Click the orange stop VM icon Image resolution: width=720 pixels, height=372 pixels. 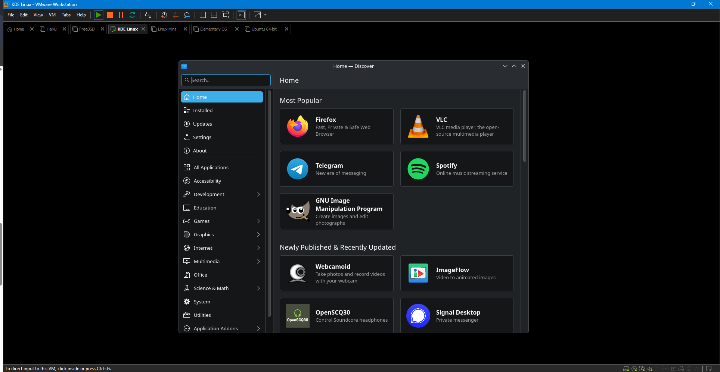pyautogui.click(x=109, y=15)
